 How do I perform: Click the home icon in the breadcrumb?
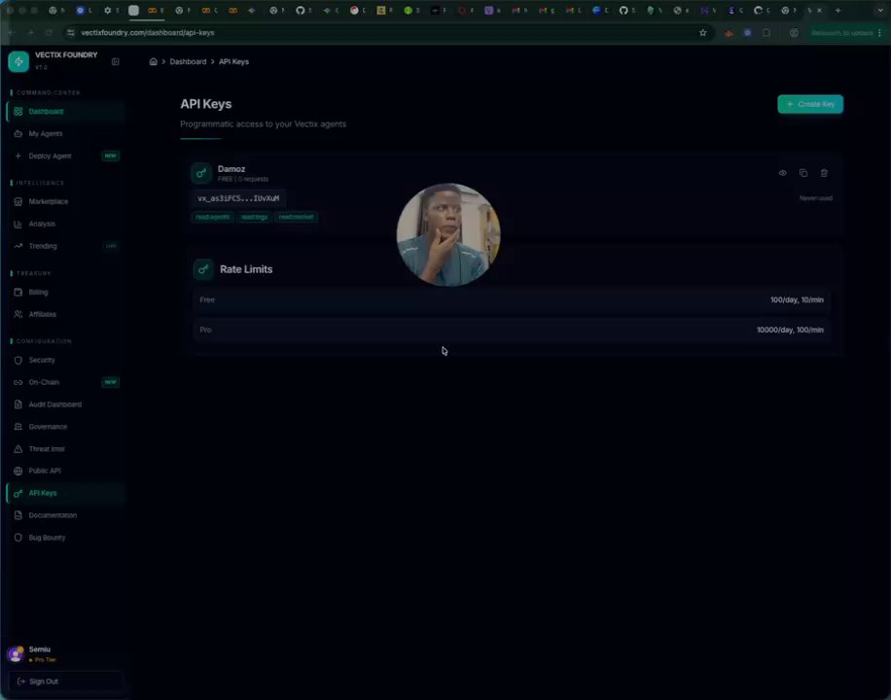point(153,61)
